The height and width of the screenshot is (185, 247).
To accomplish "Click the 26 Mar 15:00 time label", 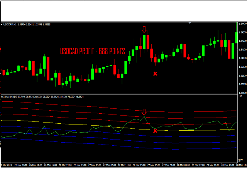I will click(x=51, y=165).
